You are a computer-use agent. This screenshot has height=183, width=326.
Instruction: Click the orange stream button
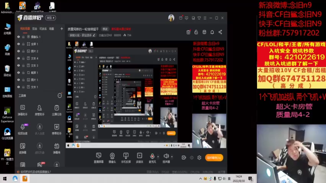coord(214,158)
